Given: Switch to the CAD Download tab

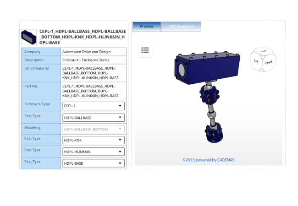Looking at the screenshot, I should (x=181, y=27).
